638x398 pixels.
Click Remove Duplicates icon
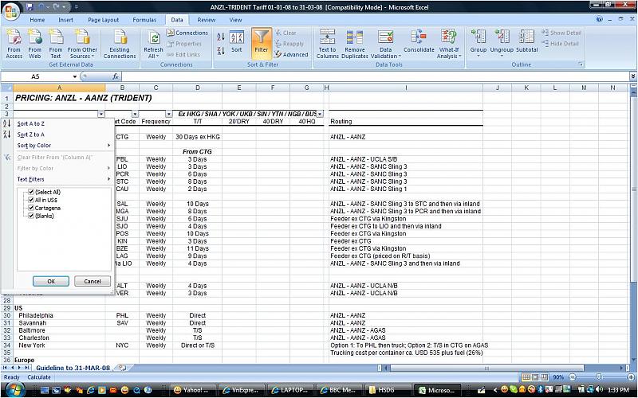(x=355, y=41)
